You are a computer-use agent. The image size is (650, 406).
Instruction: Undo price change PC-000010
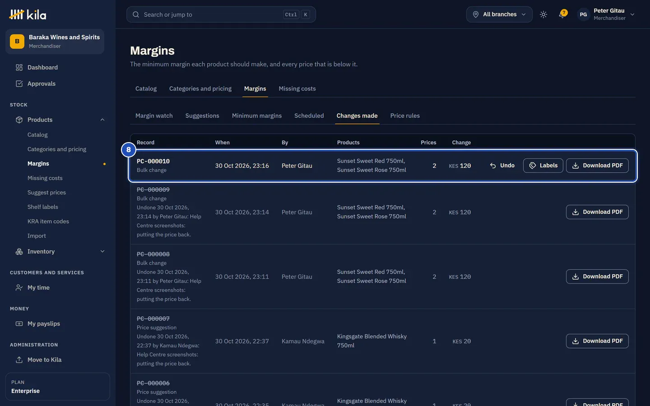pos(502,166)
